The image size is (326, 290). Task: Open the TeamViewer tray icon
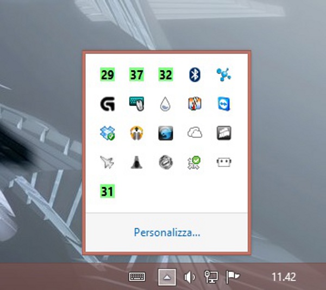click(x=224, y=104)
